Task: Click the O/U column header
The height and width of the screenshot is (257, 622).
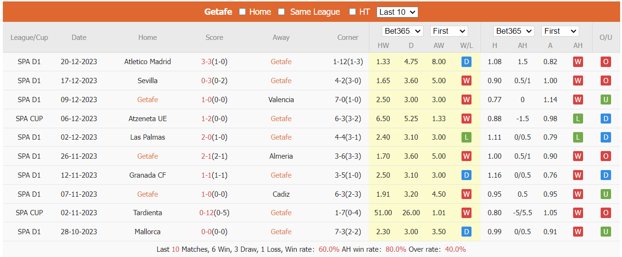Action: point(606,38)
